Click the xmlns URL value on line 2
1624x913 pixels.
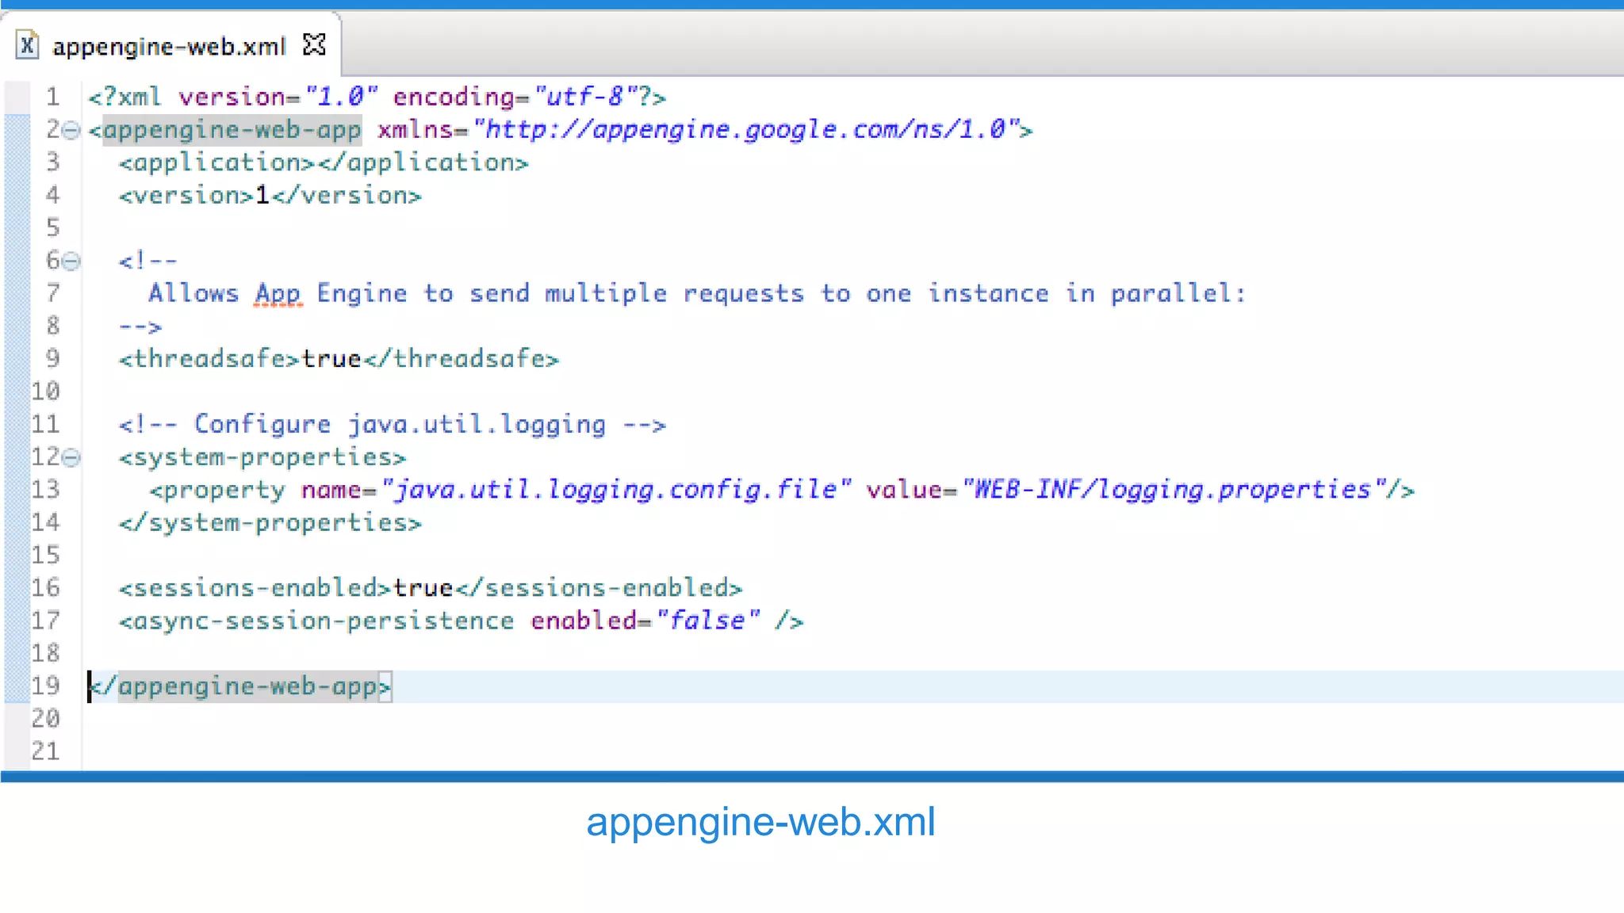coord(746,129)
